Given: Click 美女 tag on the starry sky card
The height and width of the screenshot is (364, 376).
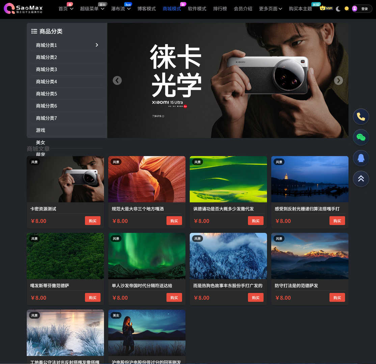Looking at the screenshot, I should [x=116, y=315].
